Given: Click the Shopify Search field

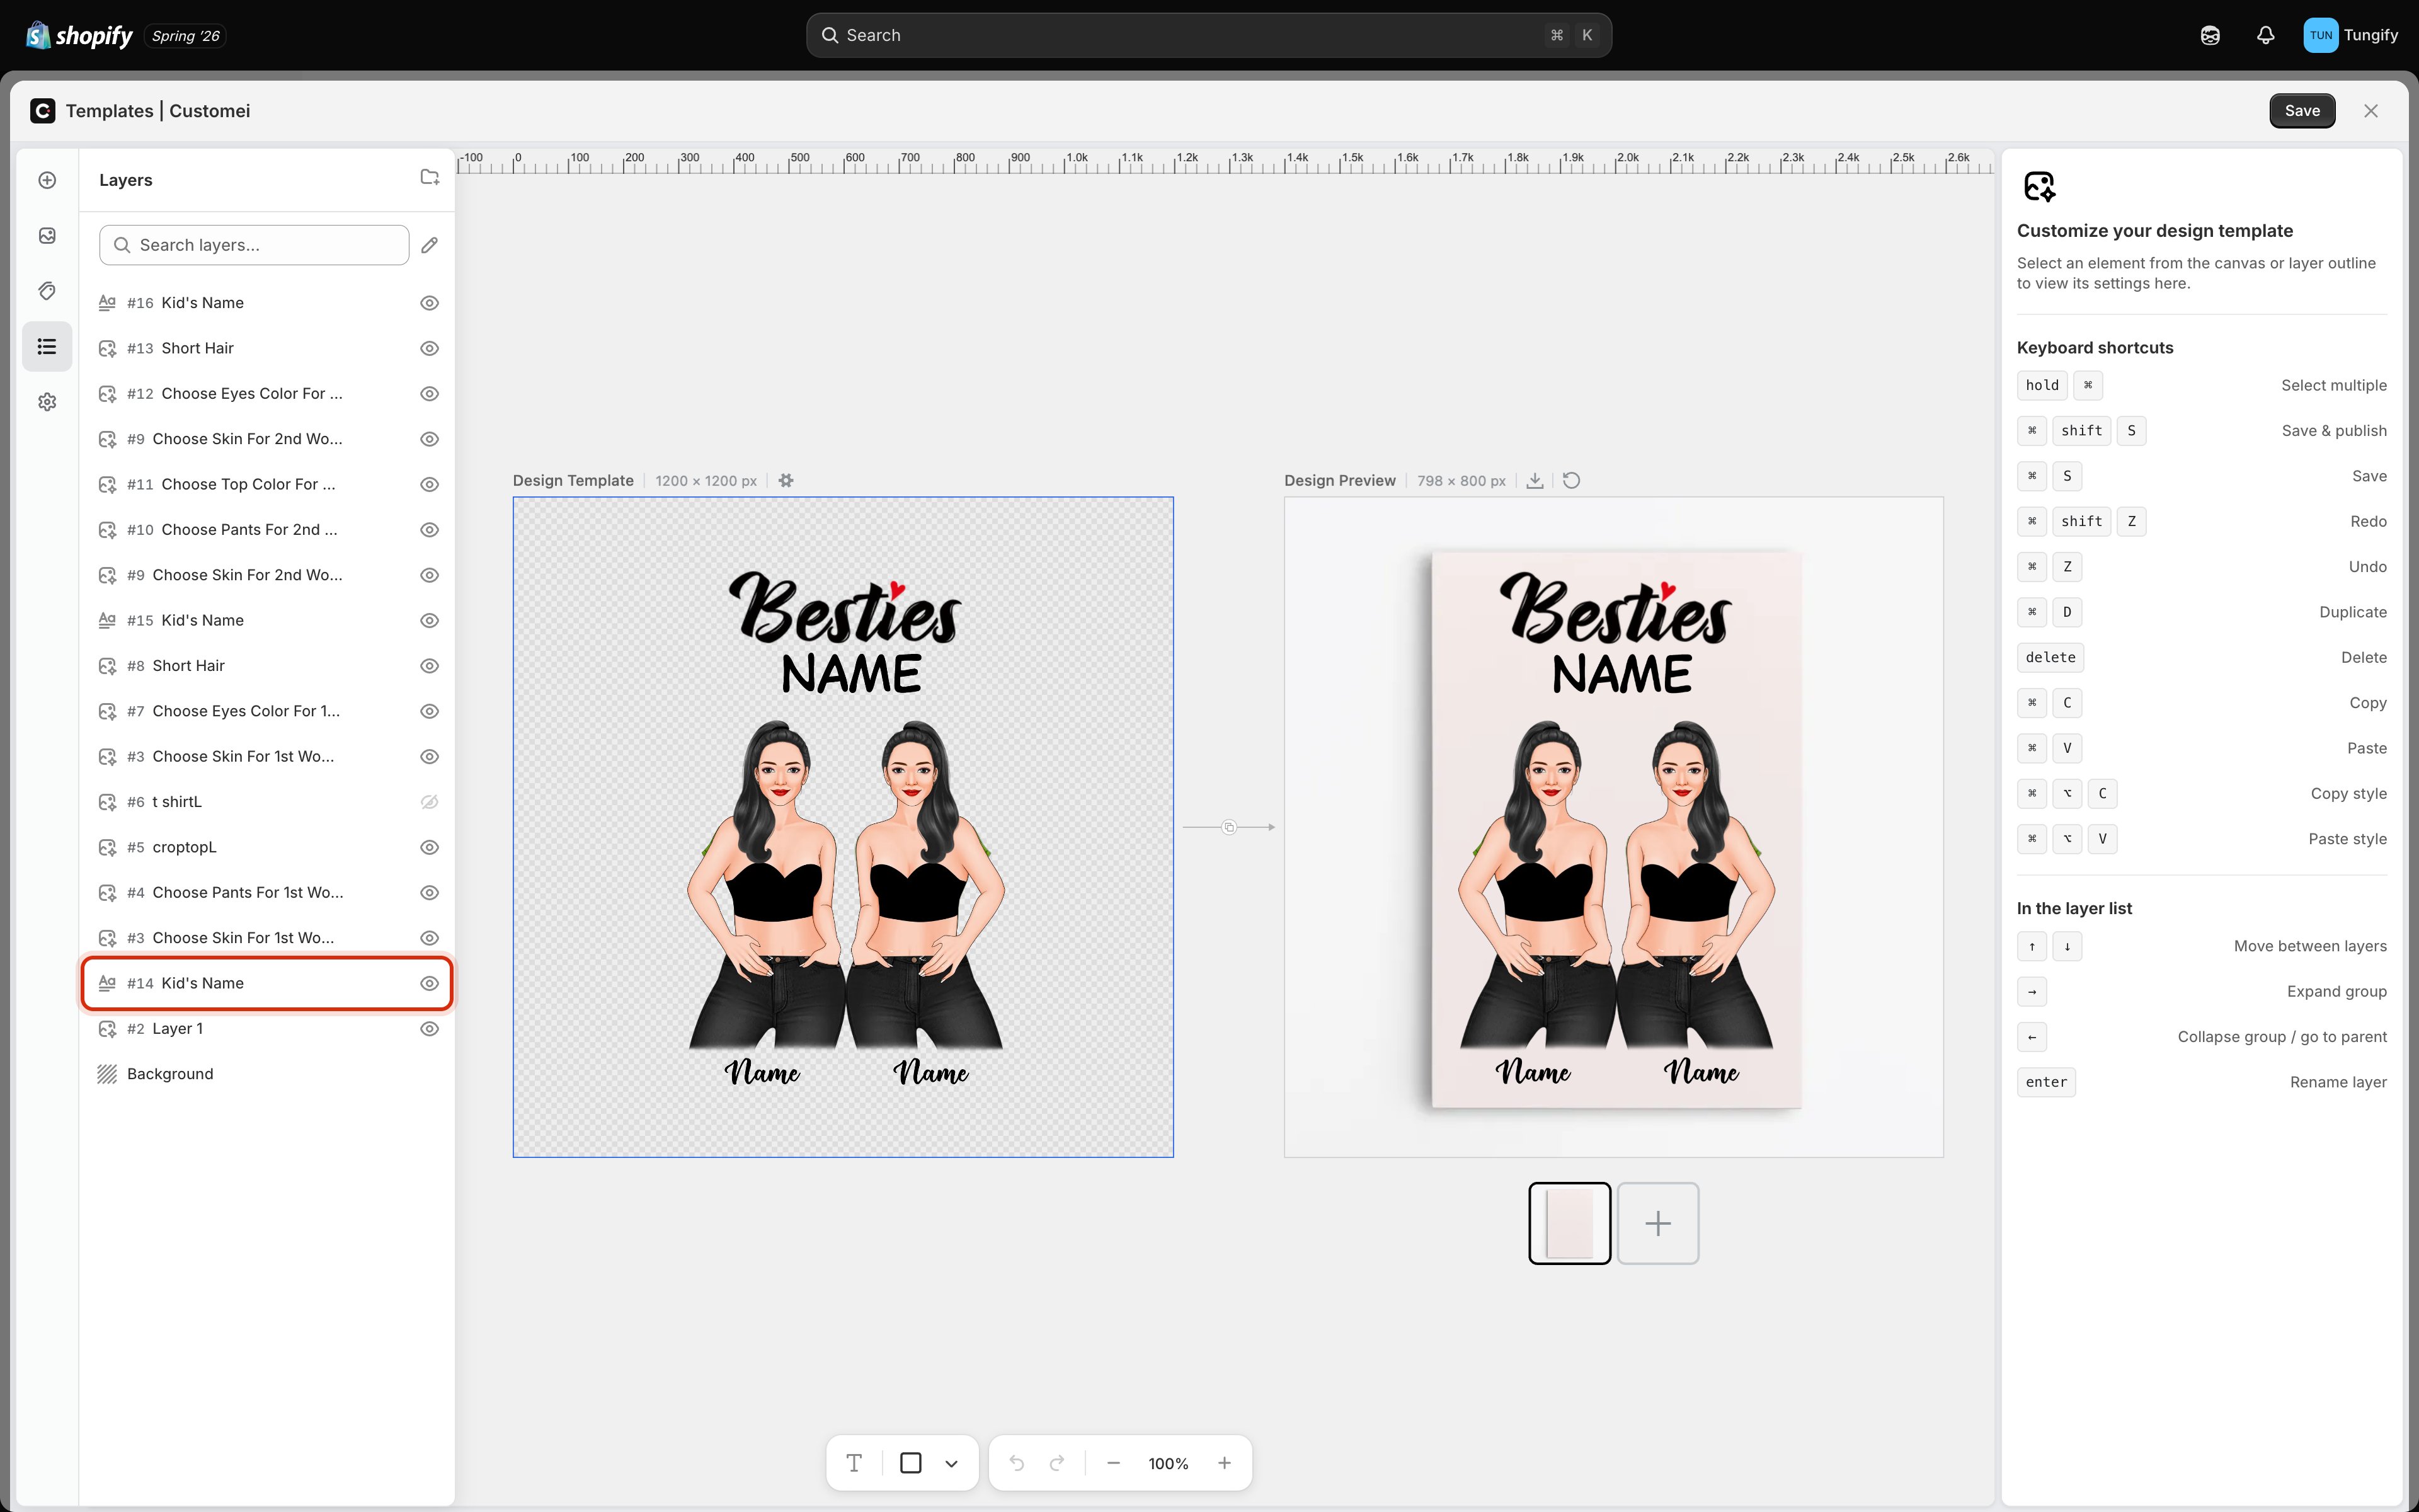Looking at the screenshot, I should 1208,35.
